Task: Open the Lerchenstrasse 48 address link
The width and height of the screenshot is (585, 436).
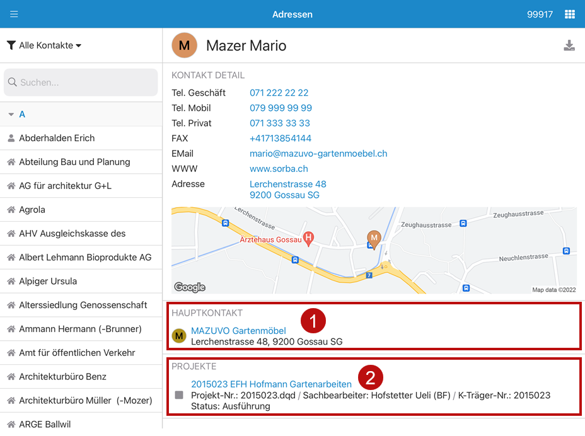Action: tap(288, 184)
